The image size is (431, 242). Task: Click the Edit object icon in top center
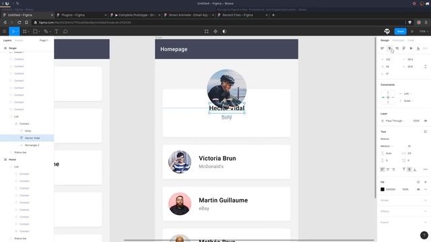(207, 32)
